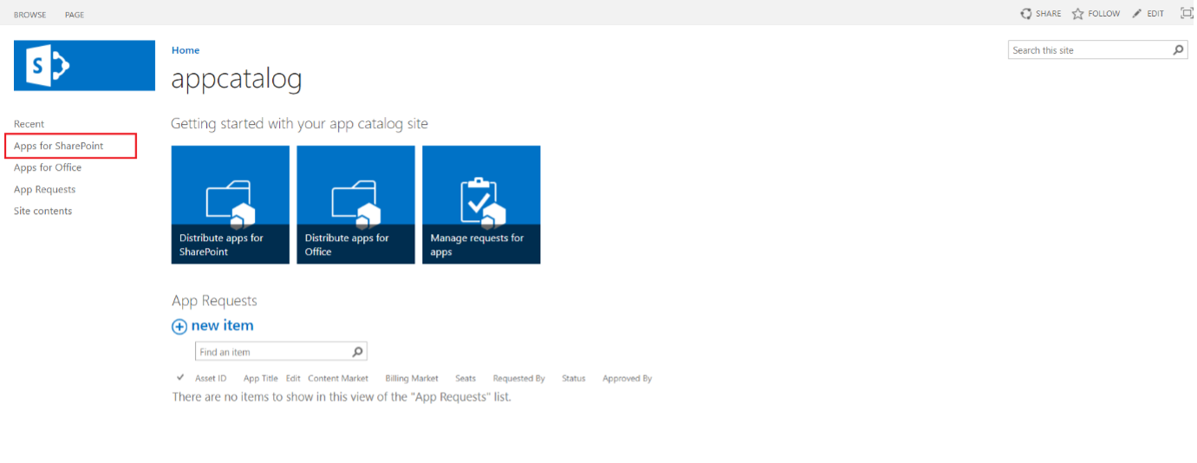
Task: Sort by Status column header
Action: tap(574, 378)
